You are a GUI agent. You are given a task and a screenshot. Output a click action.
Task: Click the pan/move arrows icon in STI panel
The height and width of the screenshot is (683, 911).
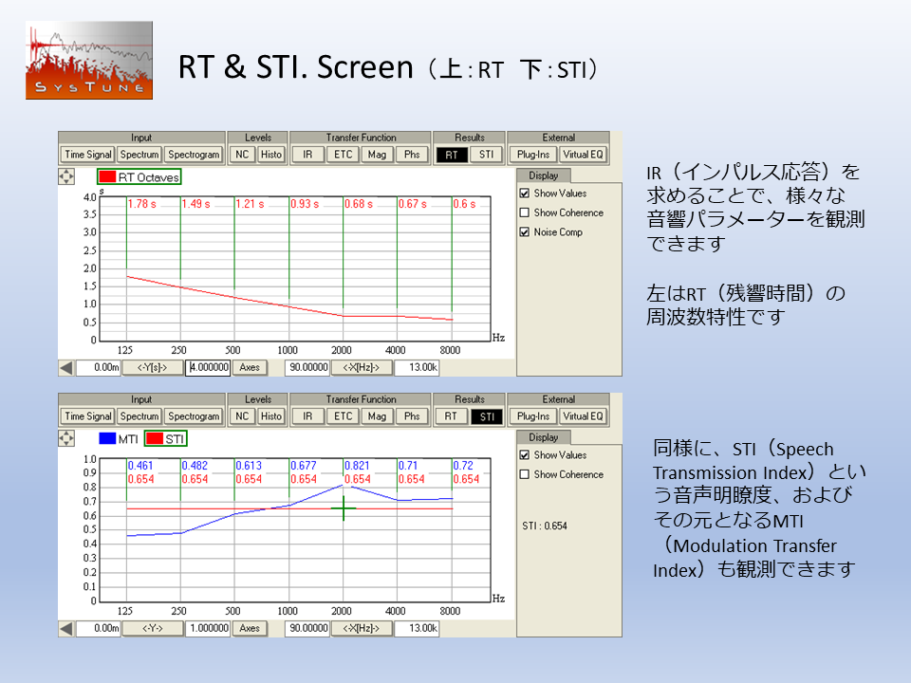66,438
